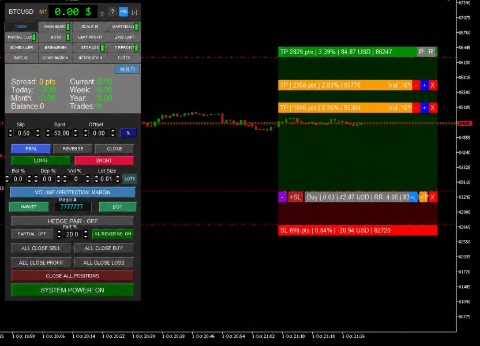
Task: Open the help question mark button
Action: 112,12
